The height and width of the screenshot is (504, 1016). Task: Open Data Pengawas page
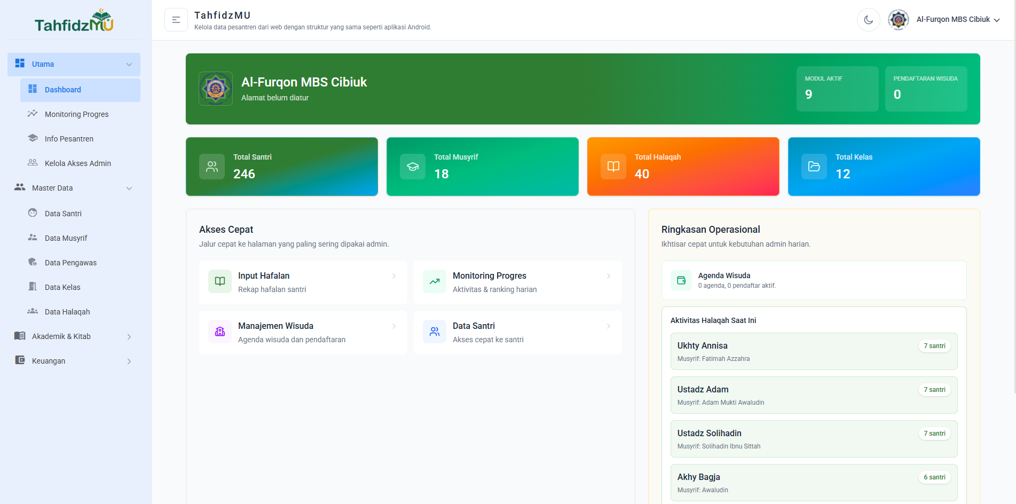(80, 263)
